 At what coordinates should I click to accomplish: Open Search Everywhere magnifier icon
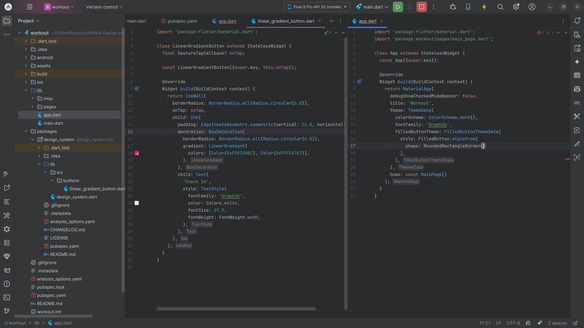[500, 7]
